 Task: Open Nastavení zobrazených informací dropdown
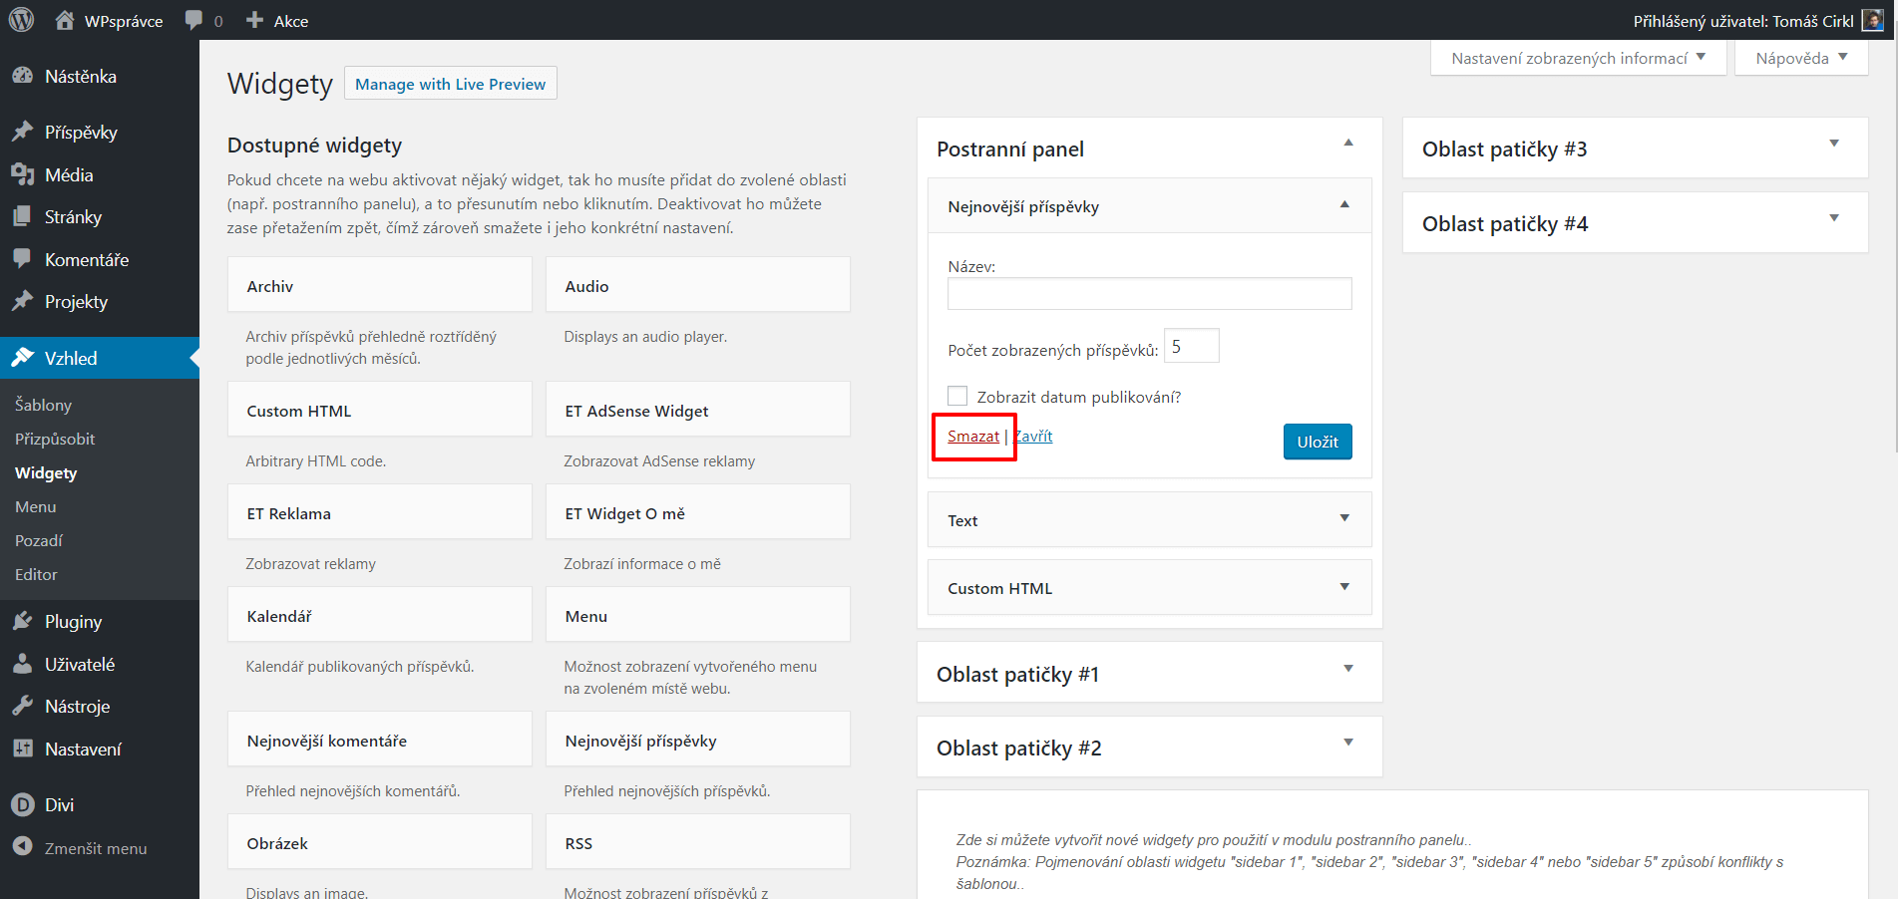1578,58
